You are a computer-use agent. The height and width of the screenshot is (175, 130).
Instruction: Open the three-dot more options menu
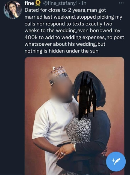121,3
